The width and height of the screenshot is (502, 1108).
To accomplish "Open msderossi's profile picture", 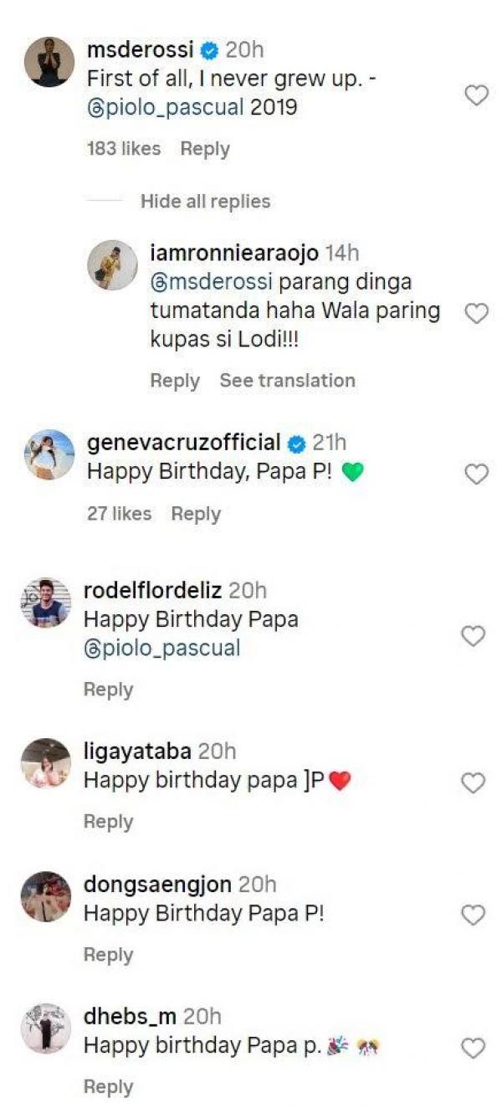I will tap(49, 62).
